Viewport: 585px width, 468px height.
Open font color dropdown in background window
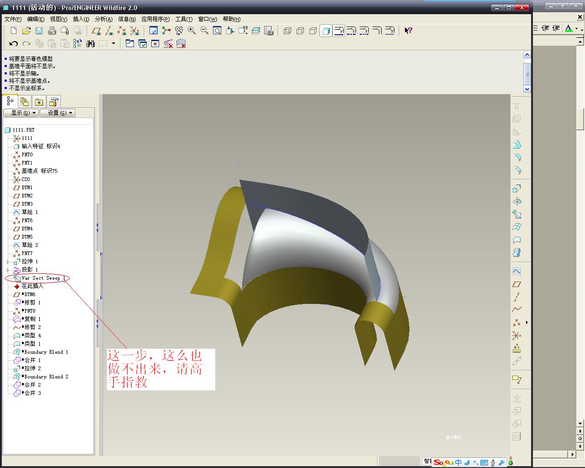[x=576, y=29]
